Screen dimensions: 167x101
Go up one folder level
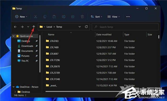34,27
